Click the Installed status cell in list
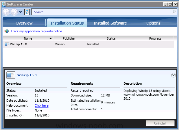 [x=93, y=44]
